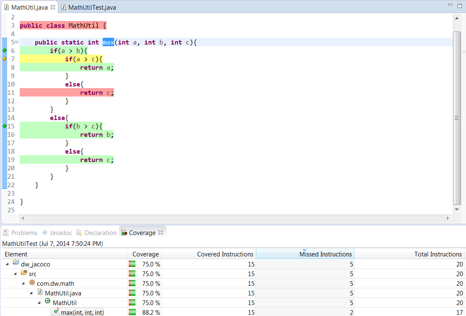Click 'return b;' on line 16
Screen dimensions: 466x316
point(96,135)
